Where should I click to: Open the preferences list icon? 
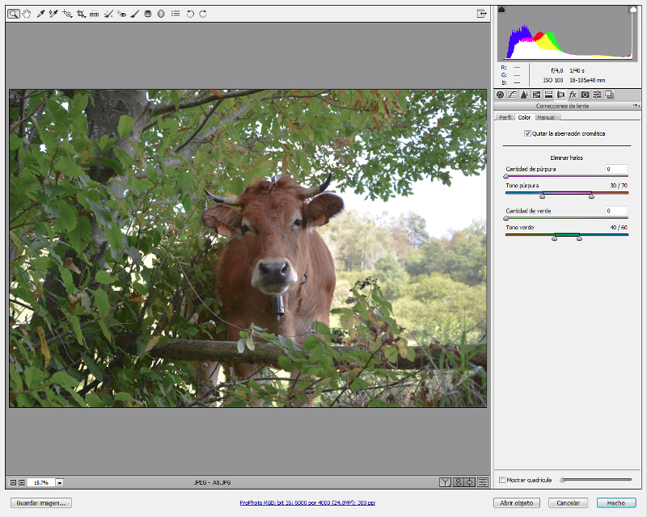[175, 14]
